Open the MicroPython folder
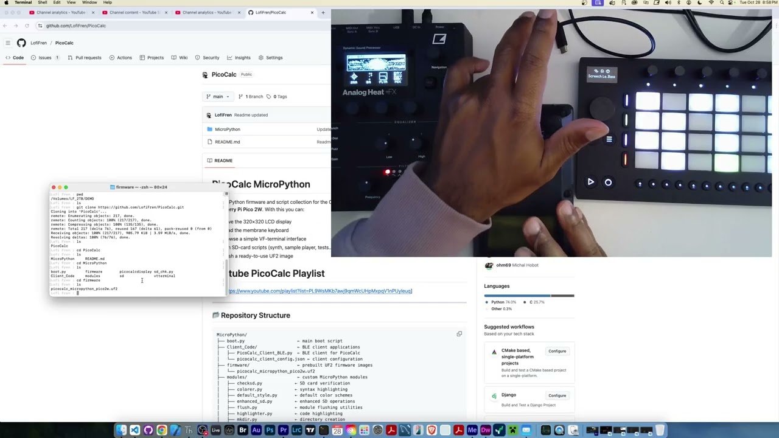The image size is (779, 438). click(x=227, y=130)
